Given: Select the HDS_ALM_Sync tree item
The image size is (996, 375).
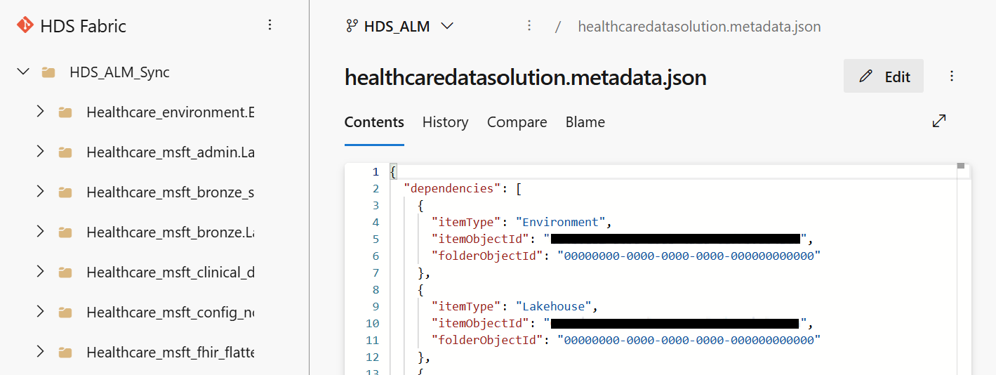Looking at the screenshot, I should (x=119, y=72).
